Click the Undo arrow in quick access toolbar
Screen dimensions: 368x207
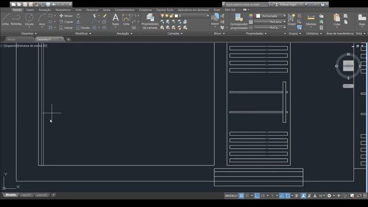point(53,4)
